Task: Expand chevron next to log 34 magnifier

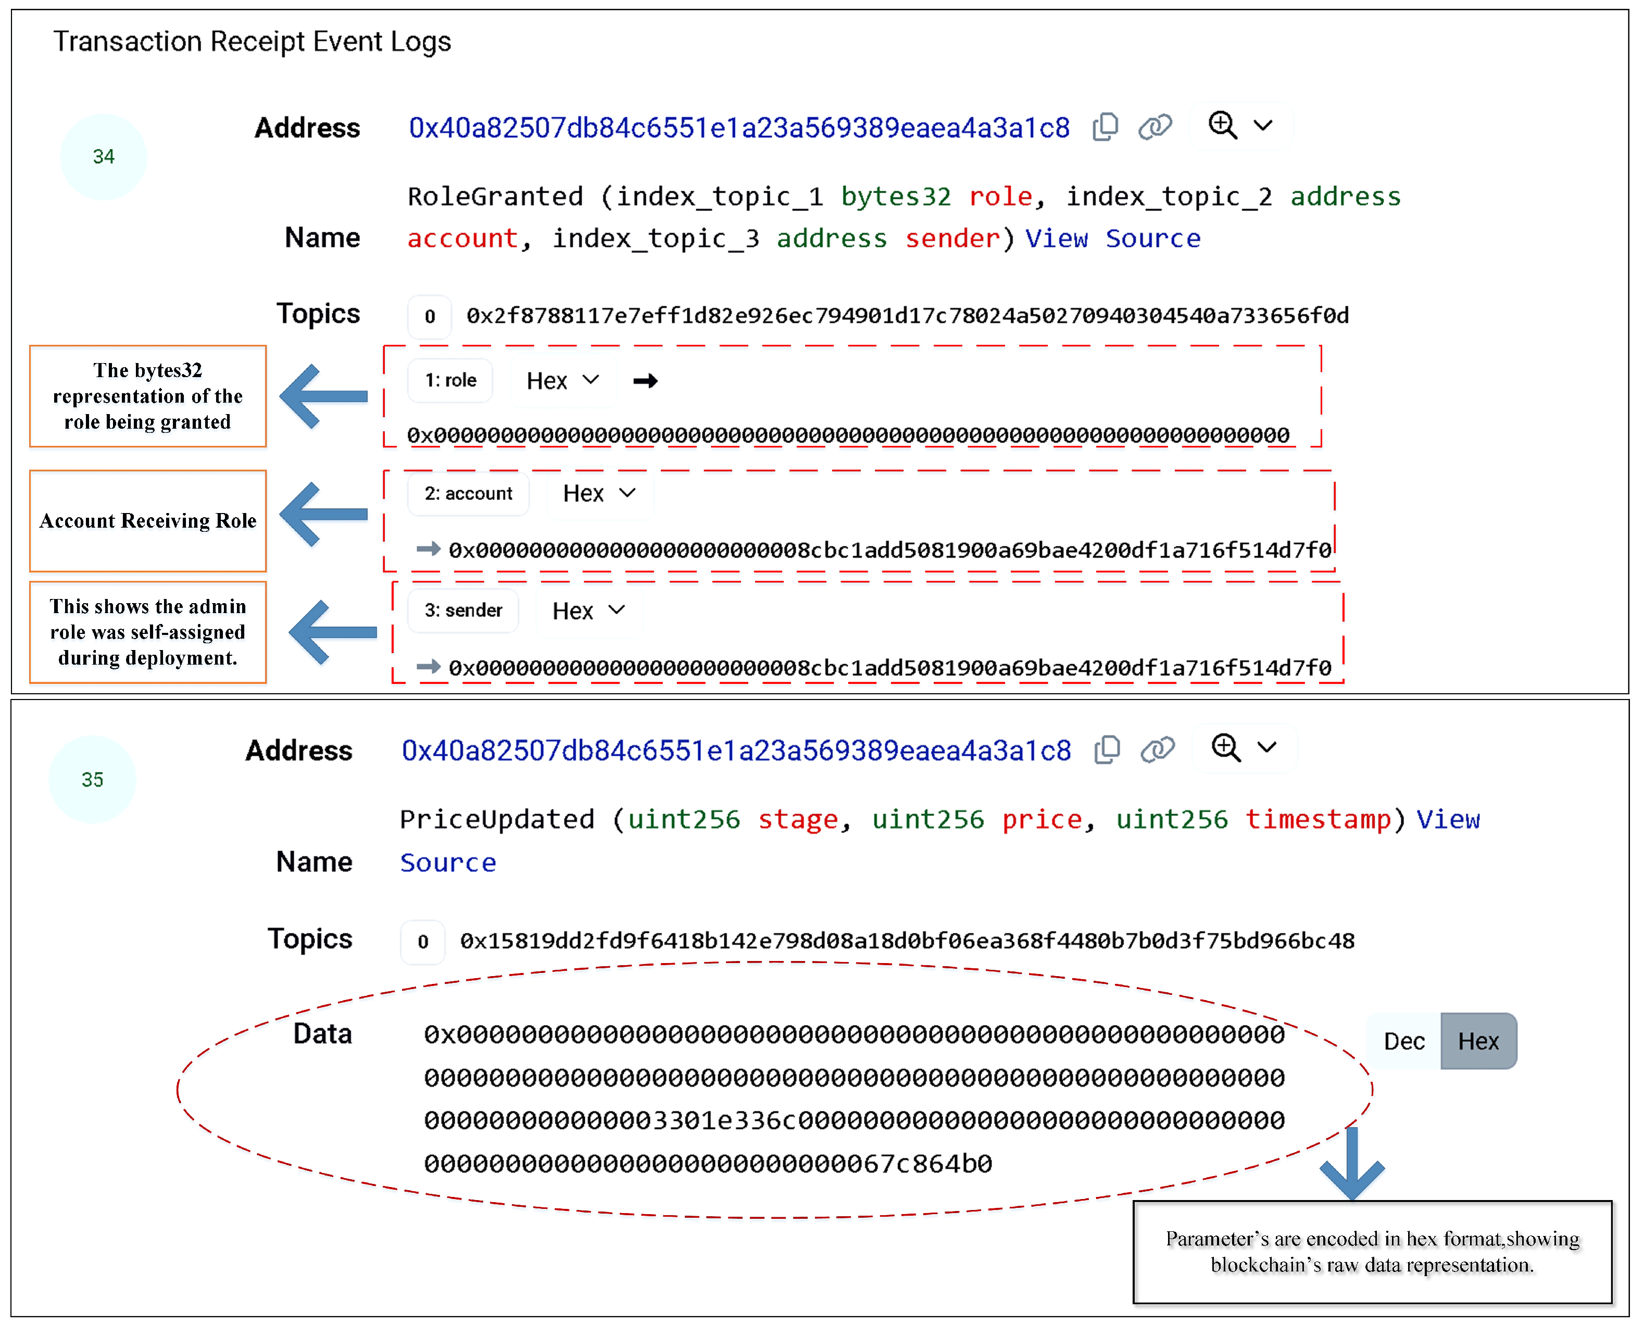Action: point(1263,126)
